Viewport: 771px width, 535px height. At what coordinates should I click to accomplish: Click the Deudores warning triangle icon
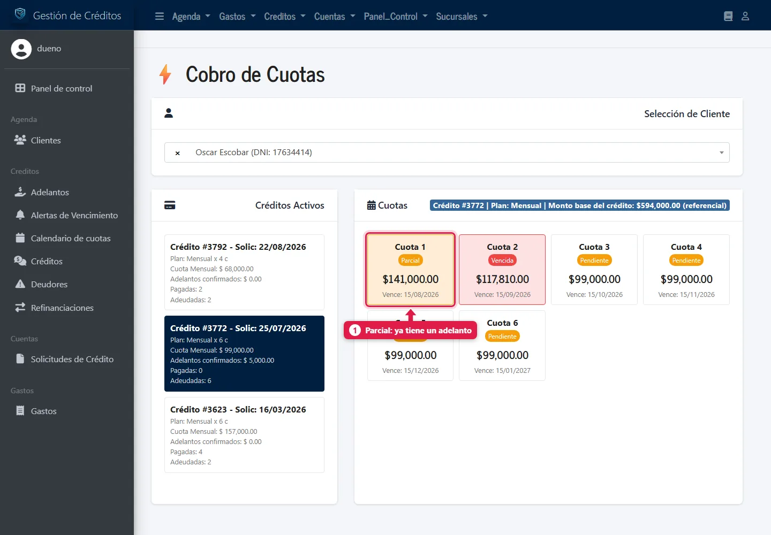click(20, 284)
